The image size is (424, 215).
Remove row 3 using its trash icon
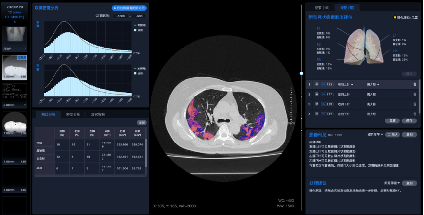[x=415, y=104]
